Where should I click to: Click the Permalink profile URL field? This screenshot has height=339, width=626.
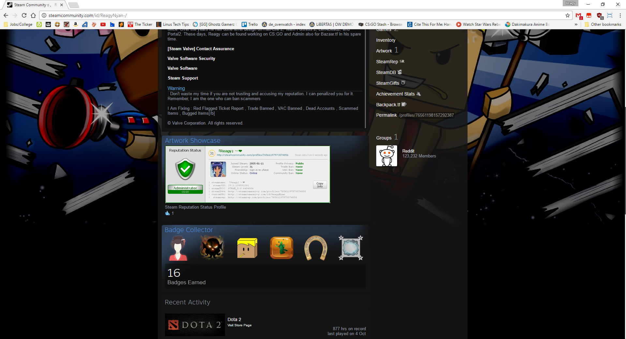[426, 115]
